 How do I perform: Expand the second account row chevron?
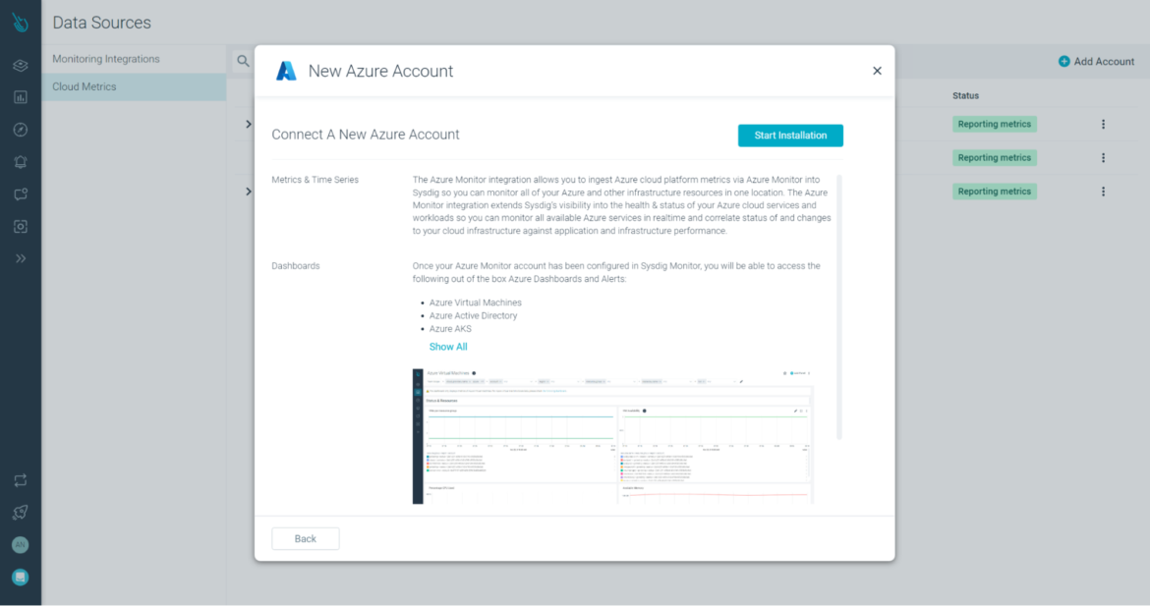(248, 191)
